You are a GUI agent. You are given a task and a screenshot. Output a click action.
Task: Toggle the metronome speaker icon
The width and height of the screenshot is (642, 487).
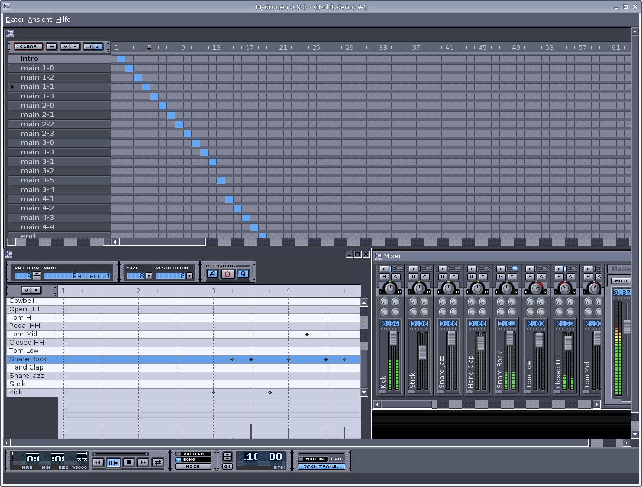227,466
